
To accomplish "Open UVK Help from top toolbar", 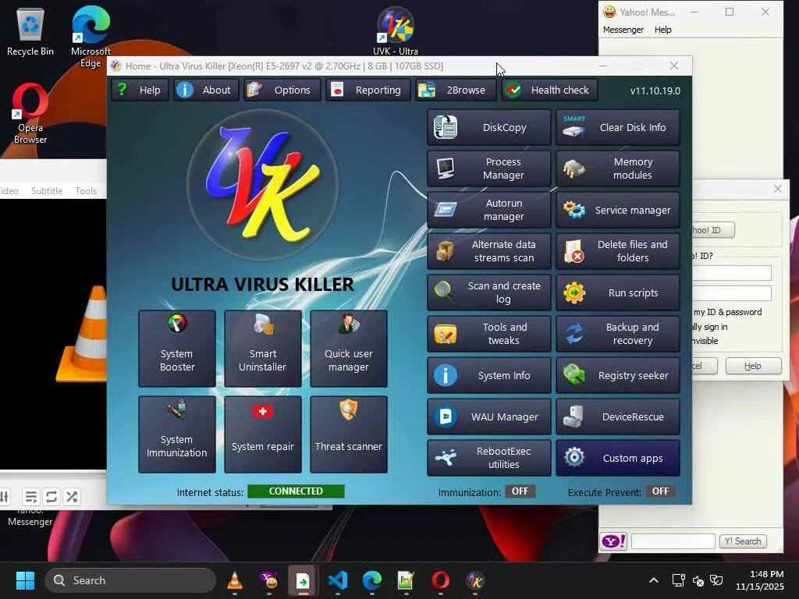I will tap(140, 90).
